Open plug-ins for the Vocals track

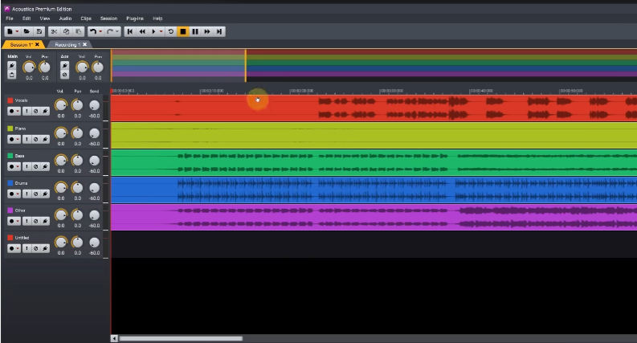coord(45,111)
